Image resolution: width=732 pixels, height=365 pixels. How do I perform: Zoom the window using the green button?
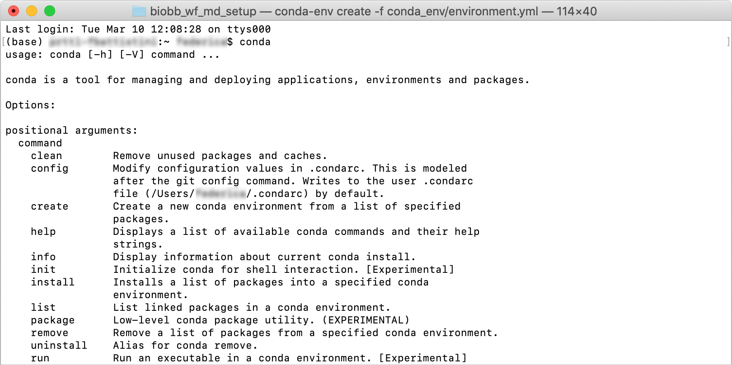[x=50, y=11]
